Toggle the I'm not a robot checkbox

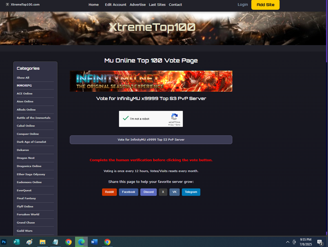click(x=126, y=119)
